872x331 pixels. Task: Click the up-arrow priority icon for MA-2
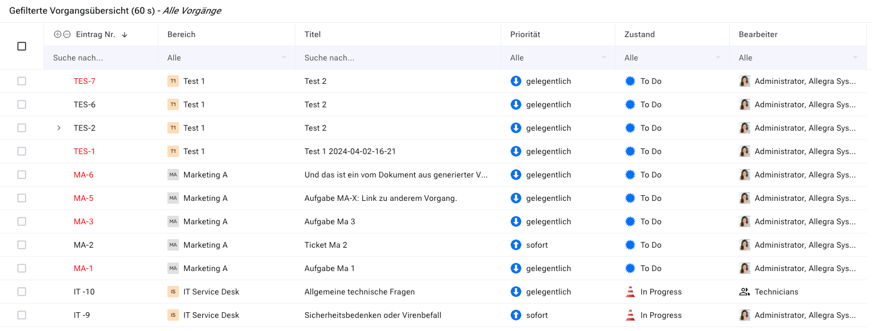click(516, 245)
